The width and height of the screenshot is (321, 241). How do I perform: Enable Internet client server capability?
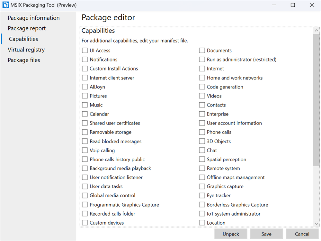click(x=85, y=78)
